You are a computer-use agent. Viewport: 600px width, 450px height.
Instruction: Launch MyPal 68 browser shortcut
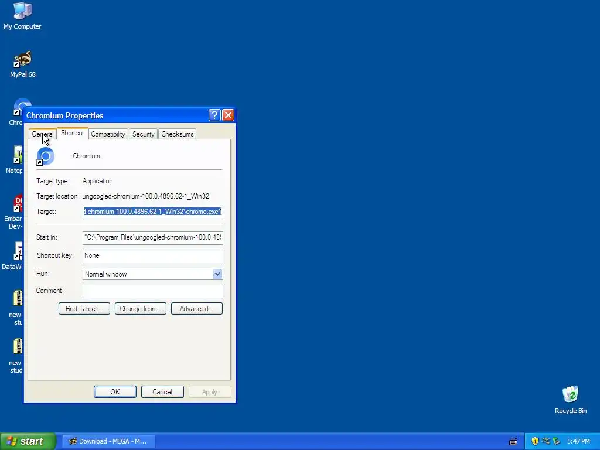(x=23, y=63)
